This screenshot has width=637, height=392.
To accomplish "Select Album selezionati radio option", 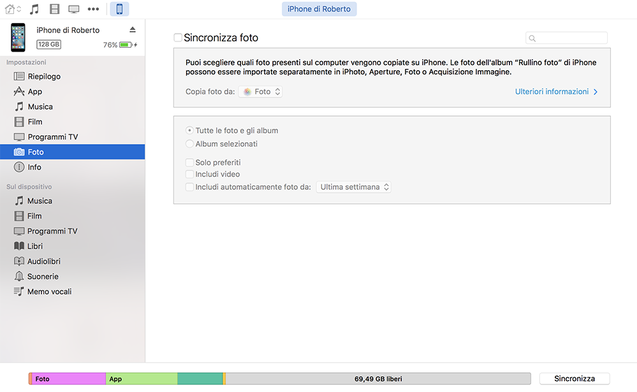I will (x=189, y=144).
